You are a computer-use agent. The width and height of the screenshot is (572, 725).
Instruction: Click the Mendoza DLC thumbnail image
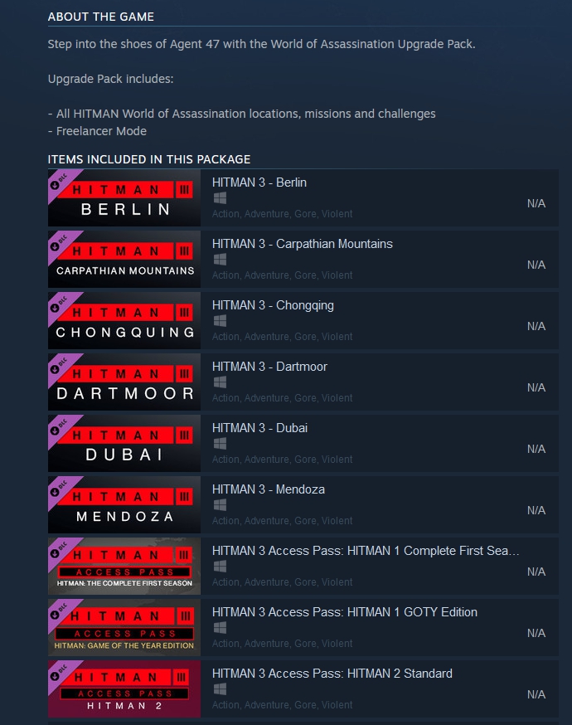pyautogui.click(x=124, y=505)
